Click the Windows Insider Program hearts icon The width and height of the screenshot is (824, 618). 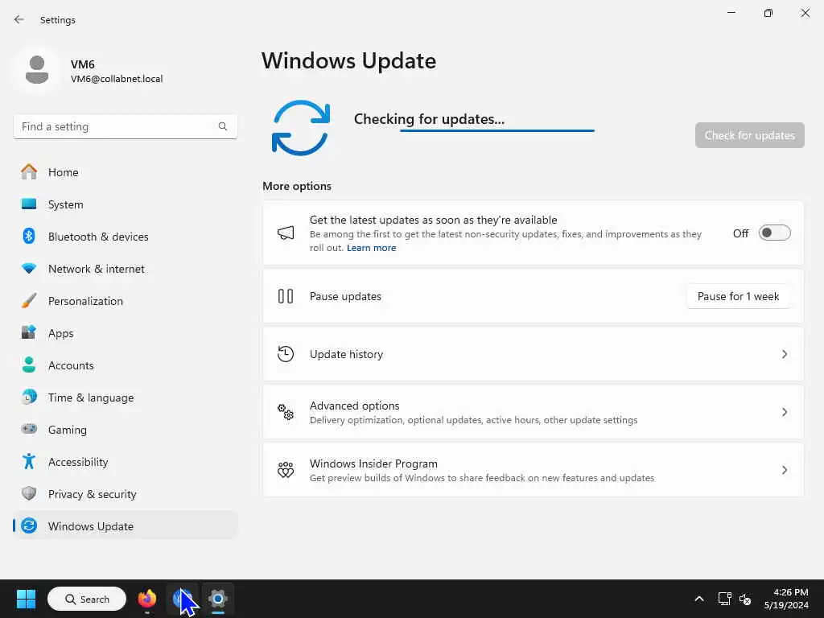pyautogui.click(x=286, y=469)
